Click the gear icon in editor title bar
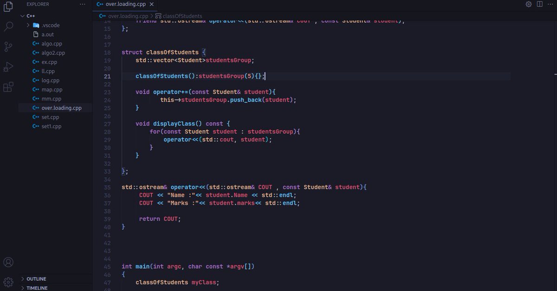 (x=528, y=4)
